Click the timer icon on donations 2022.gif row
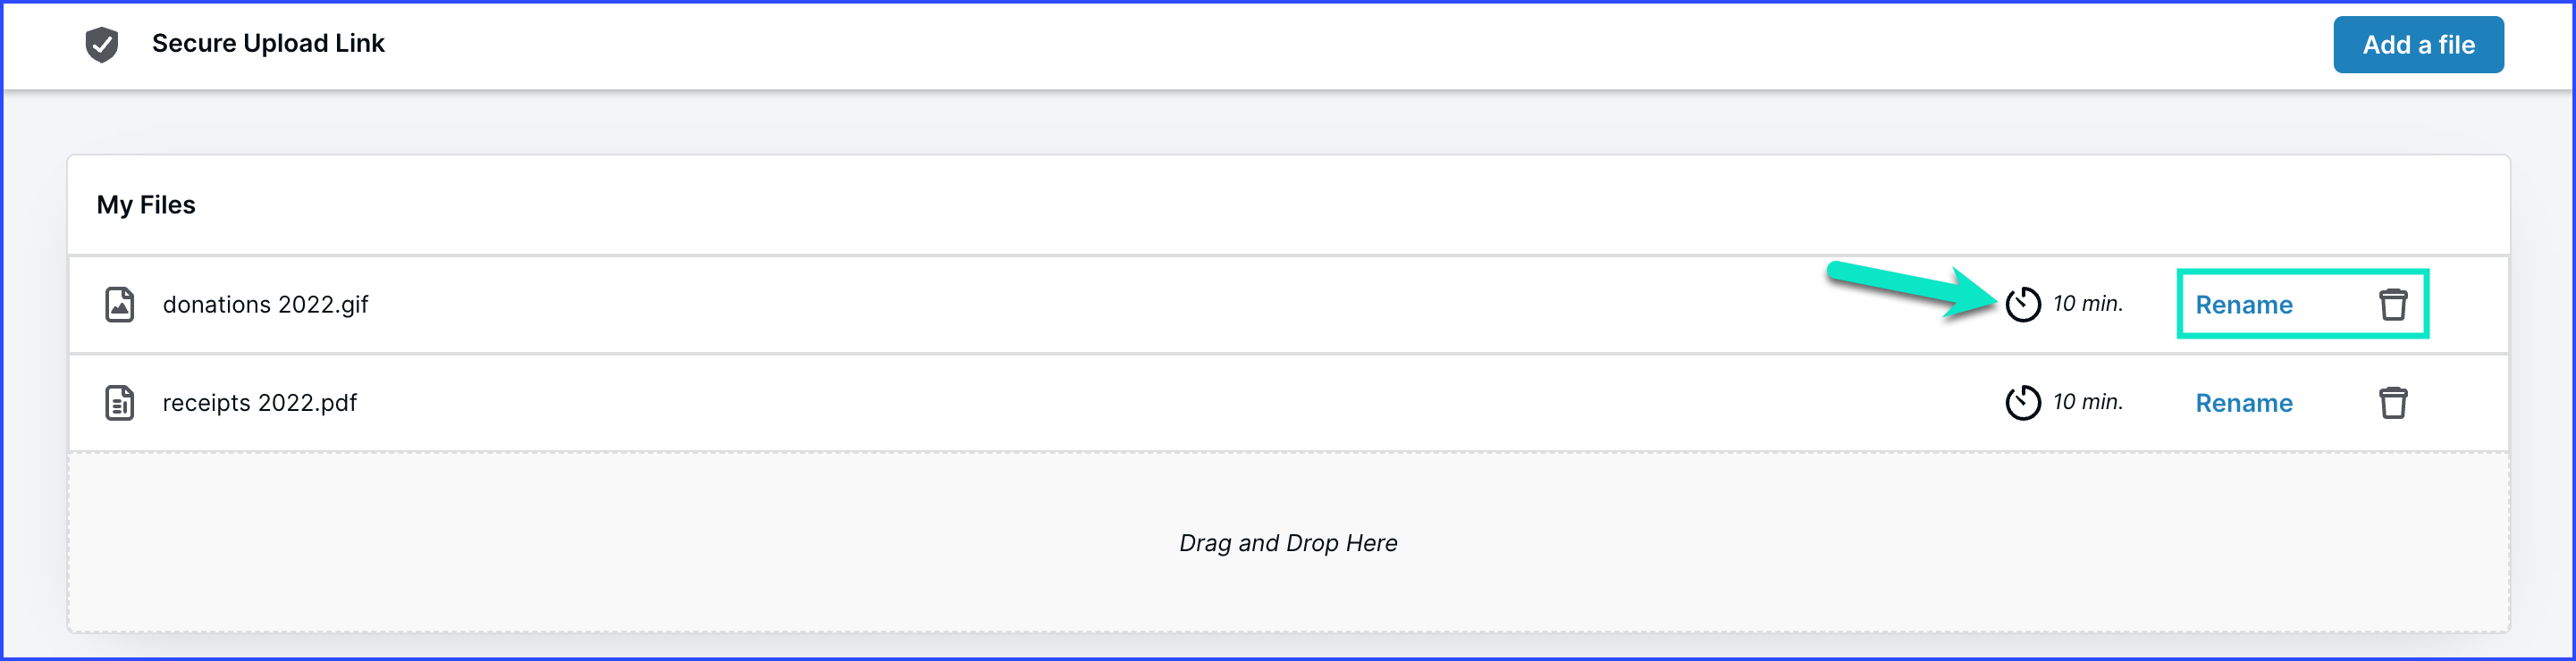This screenshot has height=661, width=2576. (x=2022, y=304)
